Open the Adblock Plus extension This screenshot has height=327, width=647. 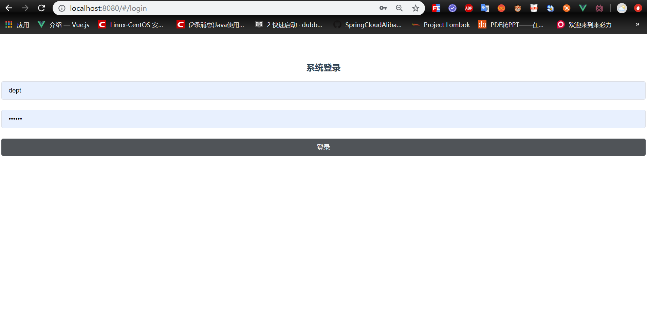[x=469, y=8]
